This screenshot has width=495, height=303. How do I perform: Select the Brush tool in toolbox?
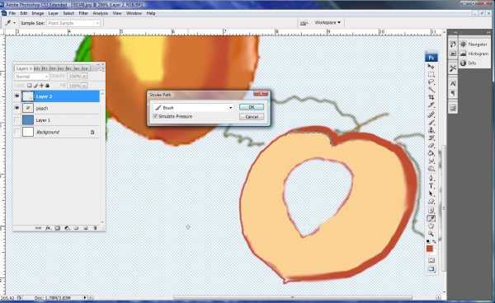[431, 123]
